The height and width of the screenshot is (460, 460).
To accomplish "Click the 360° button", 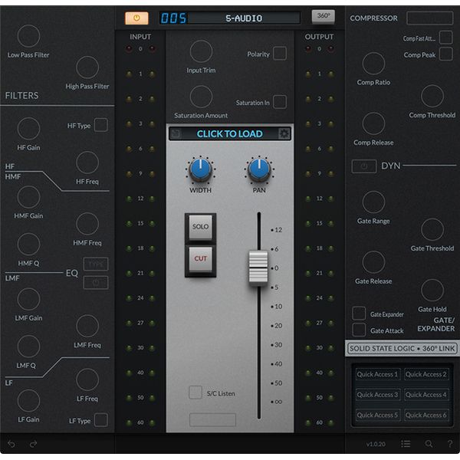I will pyautogui.click(x=323, y=17).
